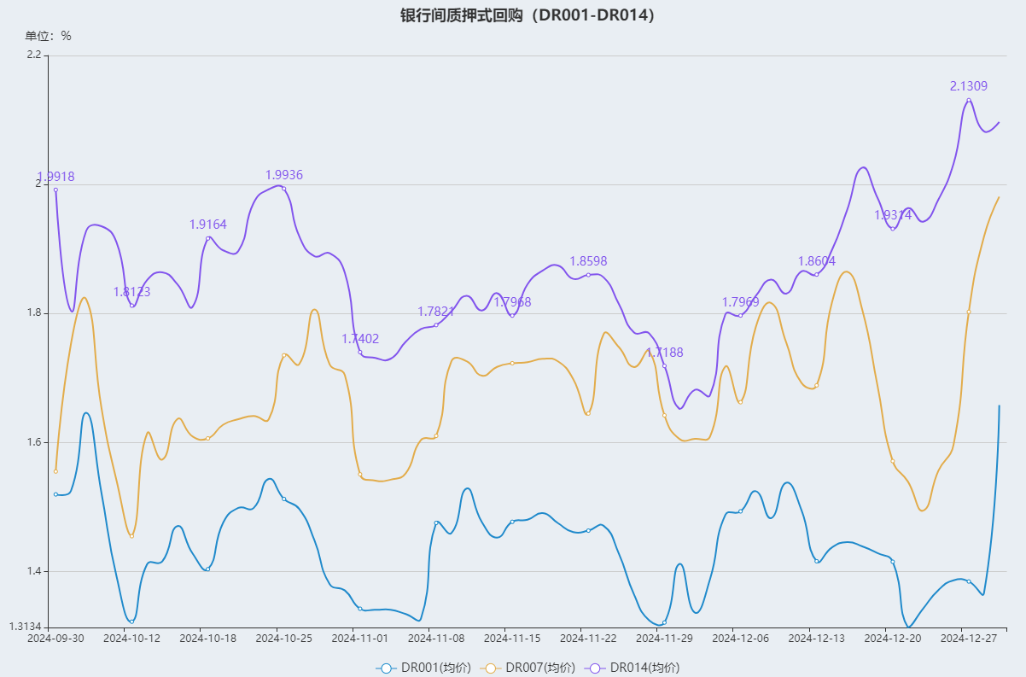Screen dimensions: 1026x677
Task: Click the 2024-11-01 x-axis date label
Action: click(x=359, y=638)
